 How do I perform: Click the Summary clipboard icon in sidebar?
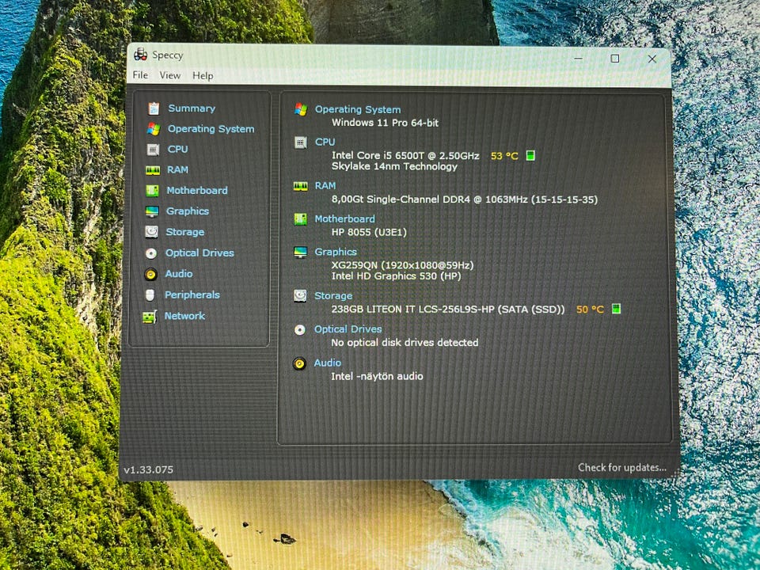[x=154, y=108]
